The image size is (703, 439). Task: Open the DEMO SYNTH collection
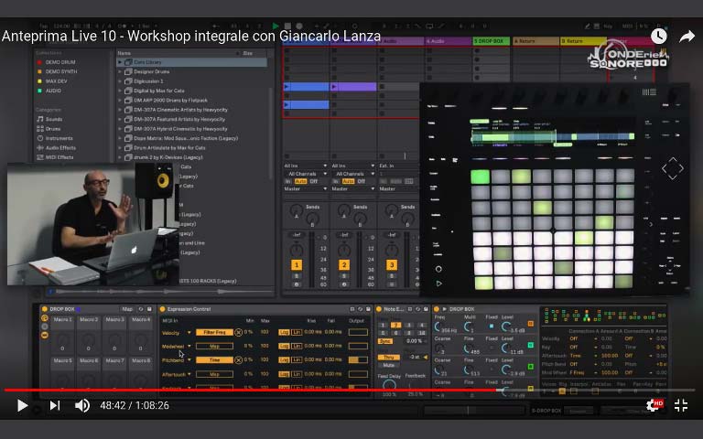(58, 71)
